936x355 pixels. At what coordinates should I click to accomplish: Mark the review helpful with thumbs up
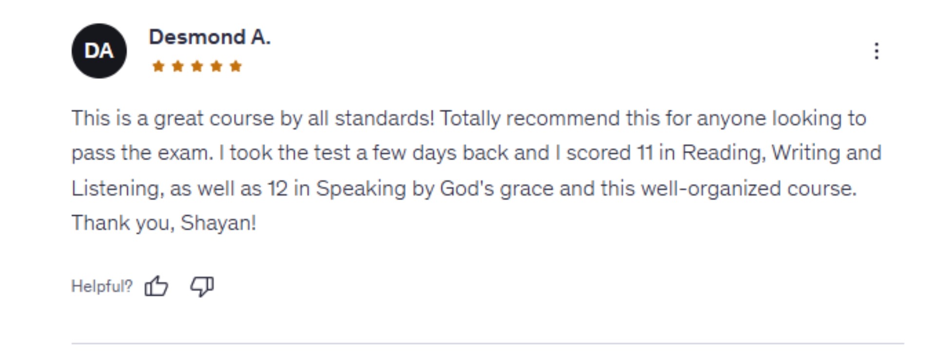coord(156,286)
